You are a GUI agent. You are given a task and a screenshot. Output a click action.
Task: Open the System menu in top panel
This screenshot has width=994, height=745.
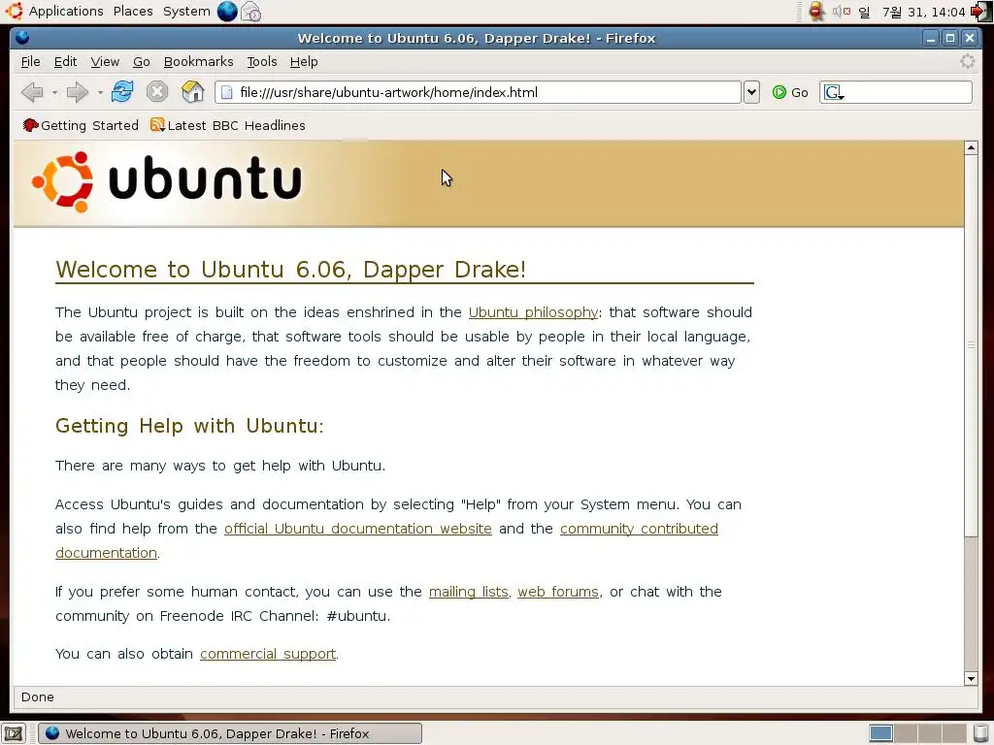pos(186,12)
